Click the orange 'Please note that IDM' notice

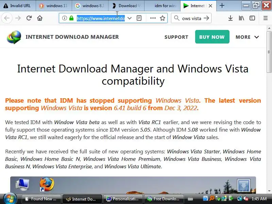pos(133,104)
